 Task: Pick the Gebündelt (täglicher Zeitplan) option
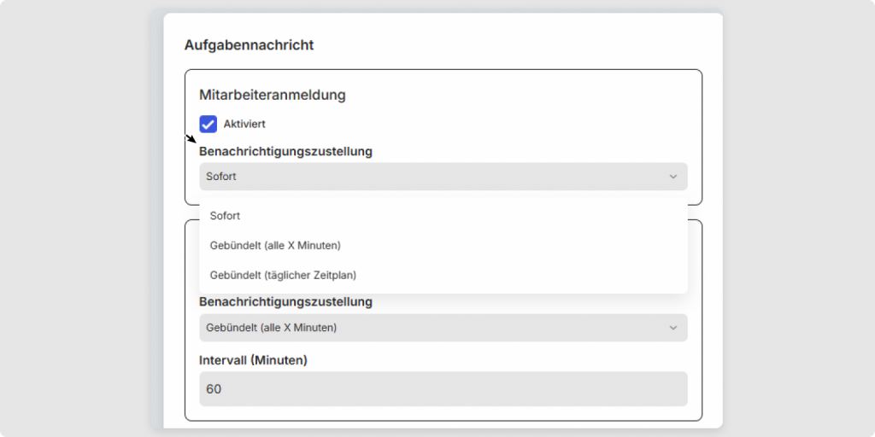(283, 275)
